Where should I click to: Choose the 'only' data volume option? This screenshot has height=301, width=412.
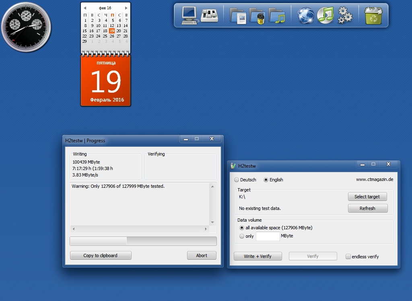pyautogui.click(x=242, y=236)
